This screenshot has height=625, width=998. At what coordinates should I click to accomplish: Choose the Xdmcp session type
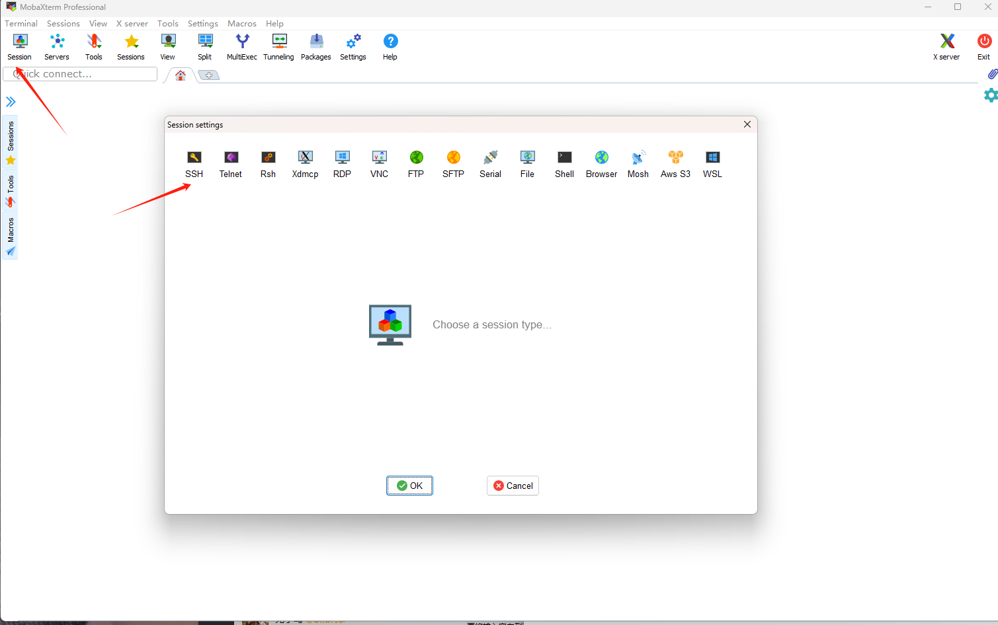pos(305,165)
